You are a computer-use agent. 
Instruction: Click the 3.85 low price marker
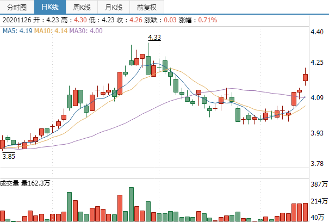pos(9,156)
